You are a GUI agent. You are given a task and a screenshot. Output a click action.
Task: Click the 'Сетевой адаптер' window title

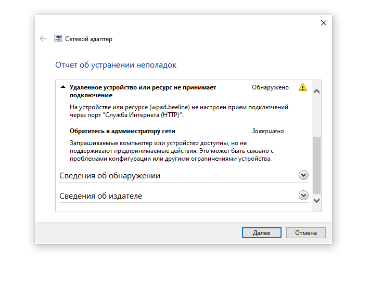[x=88, y=39]
